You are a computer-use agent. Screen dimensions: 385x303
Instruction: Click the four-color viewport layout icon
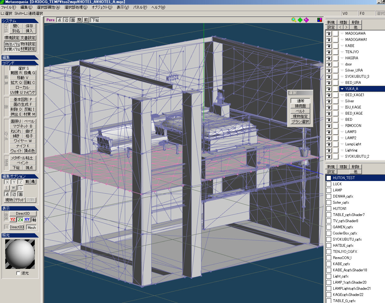(320, 20)
